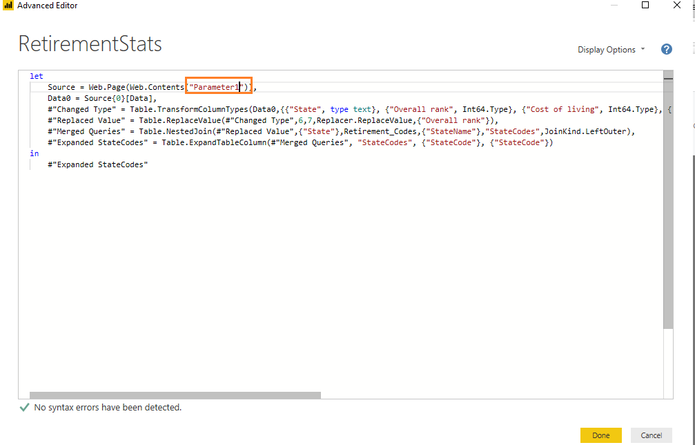
Task: Click the horizontal scrollbar thumb in editor
Action: point(175,395)
